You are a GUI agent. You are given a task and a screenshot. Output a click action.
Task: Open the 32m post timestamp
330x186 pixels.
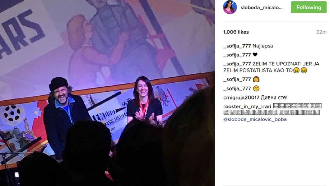pos(321,32)
